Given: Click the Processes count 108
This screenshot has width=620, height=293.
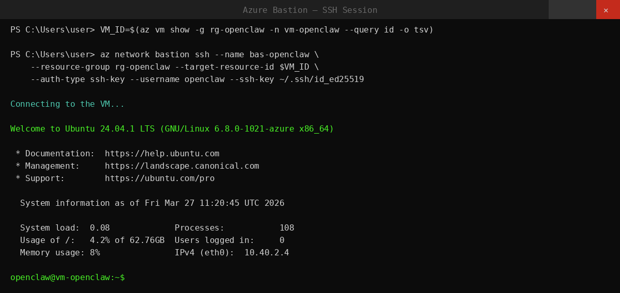Looking at the screenshot, I should (287, 228).
